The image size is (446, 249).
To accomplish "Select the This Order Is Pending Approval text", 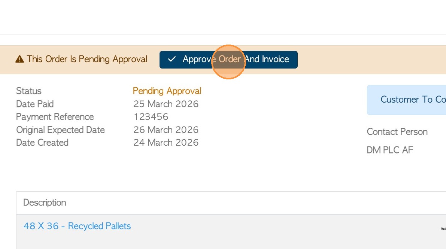I will tap(87, 59).
